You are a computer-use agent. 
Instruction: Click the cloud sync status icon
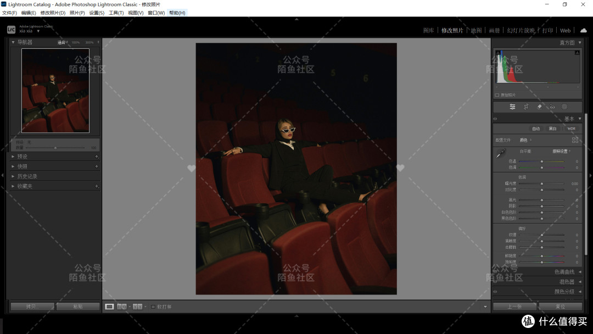584,30
